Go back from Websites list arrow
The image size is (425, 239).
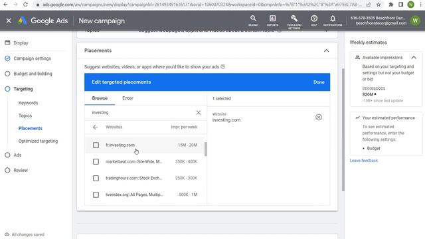95,127
